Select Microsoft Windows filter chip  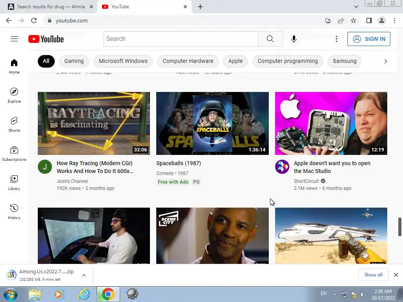coord(123,61)
